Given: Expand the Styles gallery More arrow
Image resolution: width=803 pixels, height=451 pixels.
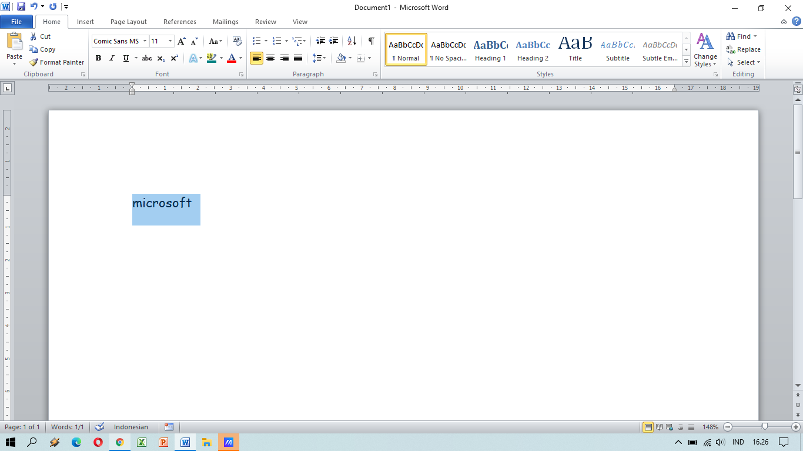Looking at the screenshot, I should click(686, 61).
